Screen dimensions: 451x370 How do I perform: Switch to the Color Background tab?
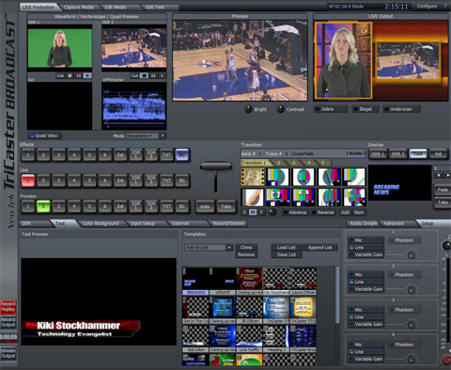coord(101,223)
